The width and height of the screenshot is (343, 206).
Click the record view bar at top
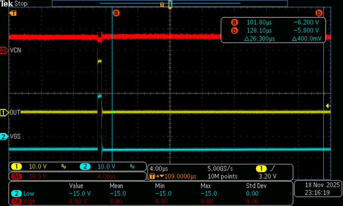[x=170, y=3]
